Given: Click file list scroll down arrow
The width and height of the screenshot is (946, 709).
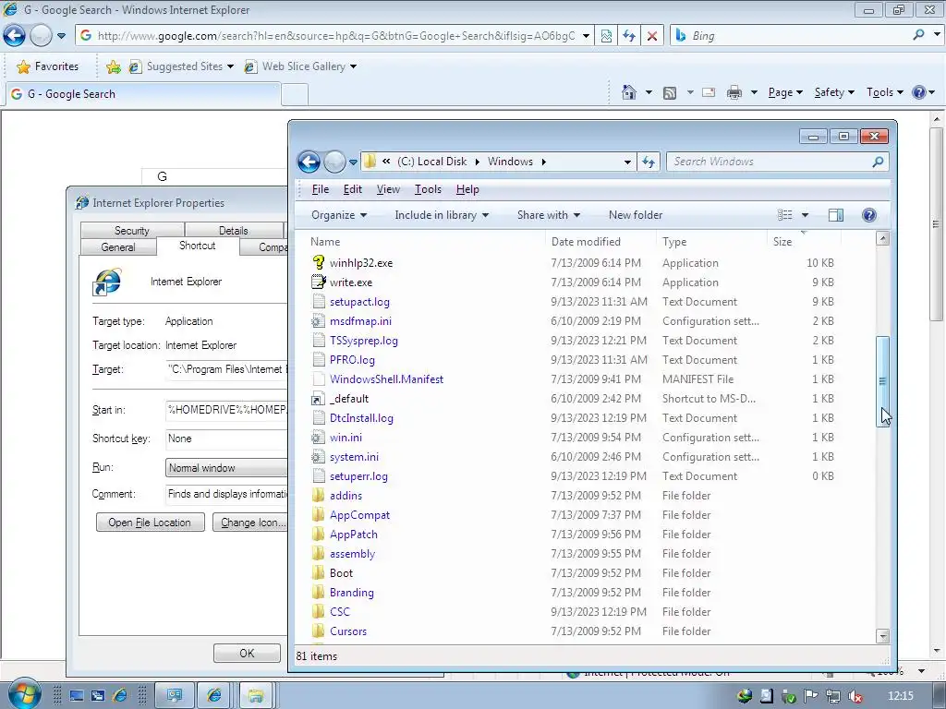Looking at the screenshot, I should [x=882, y=636].
